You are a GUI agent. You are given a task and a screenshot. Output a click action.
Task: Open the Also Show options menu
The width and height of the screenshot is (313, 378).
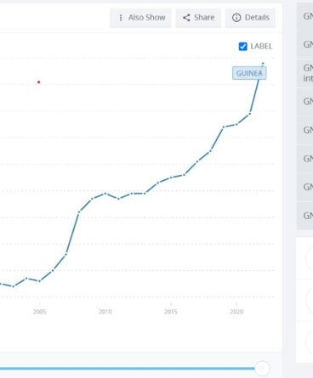tap(140, 18)
